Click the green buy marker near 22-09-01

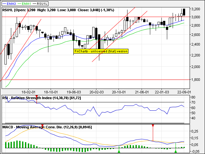click(176, 151)
